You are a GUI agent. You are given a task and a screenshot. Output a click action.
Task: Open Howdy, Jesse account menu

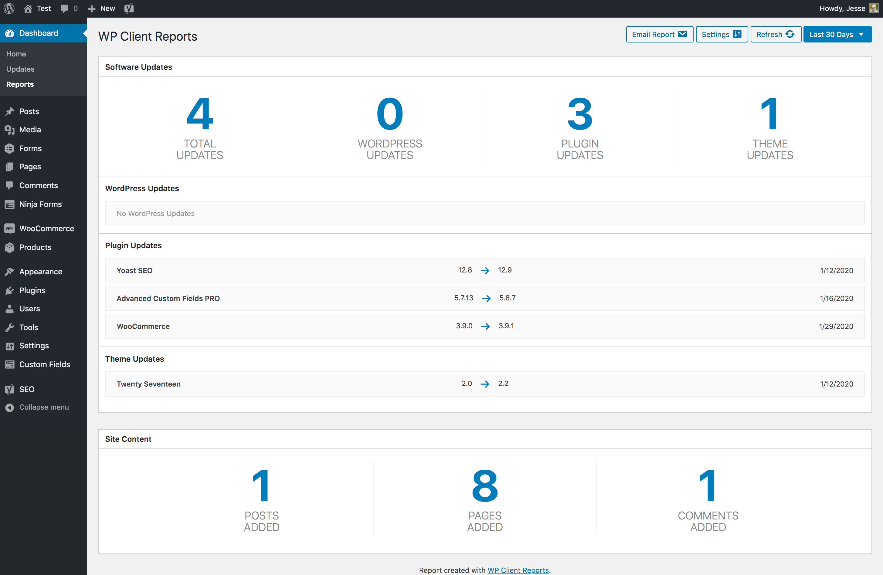click(x=842, y=8)
